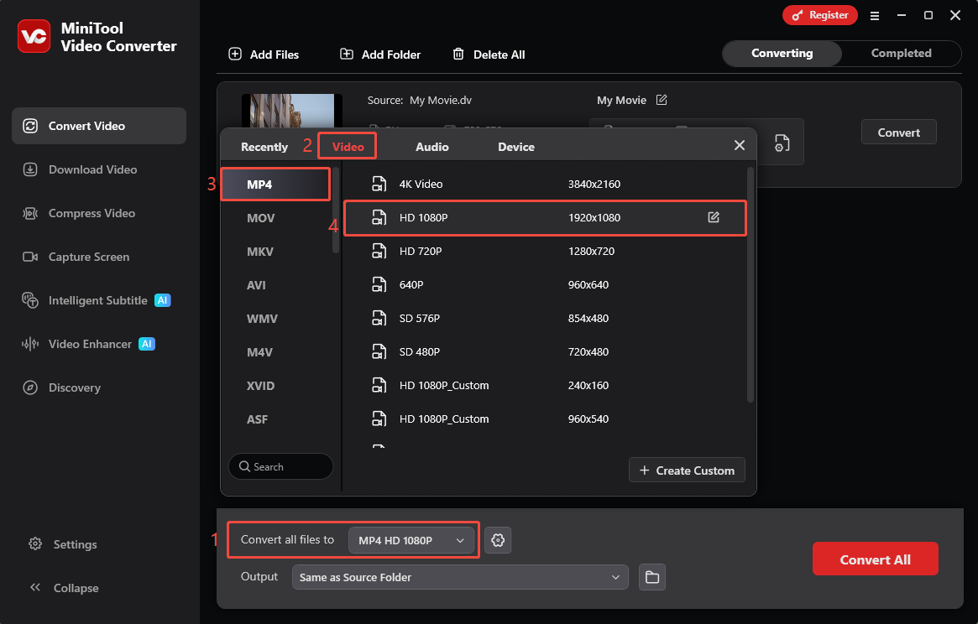Screen dimensions: 978x624
Task: Select MOV in the format list
Action: (x=275, y=218)
